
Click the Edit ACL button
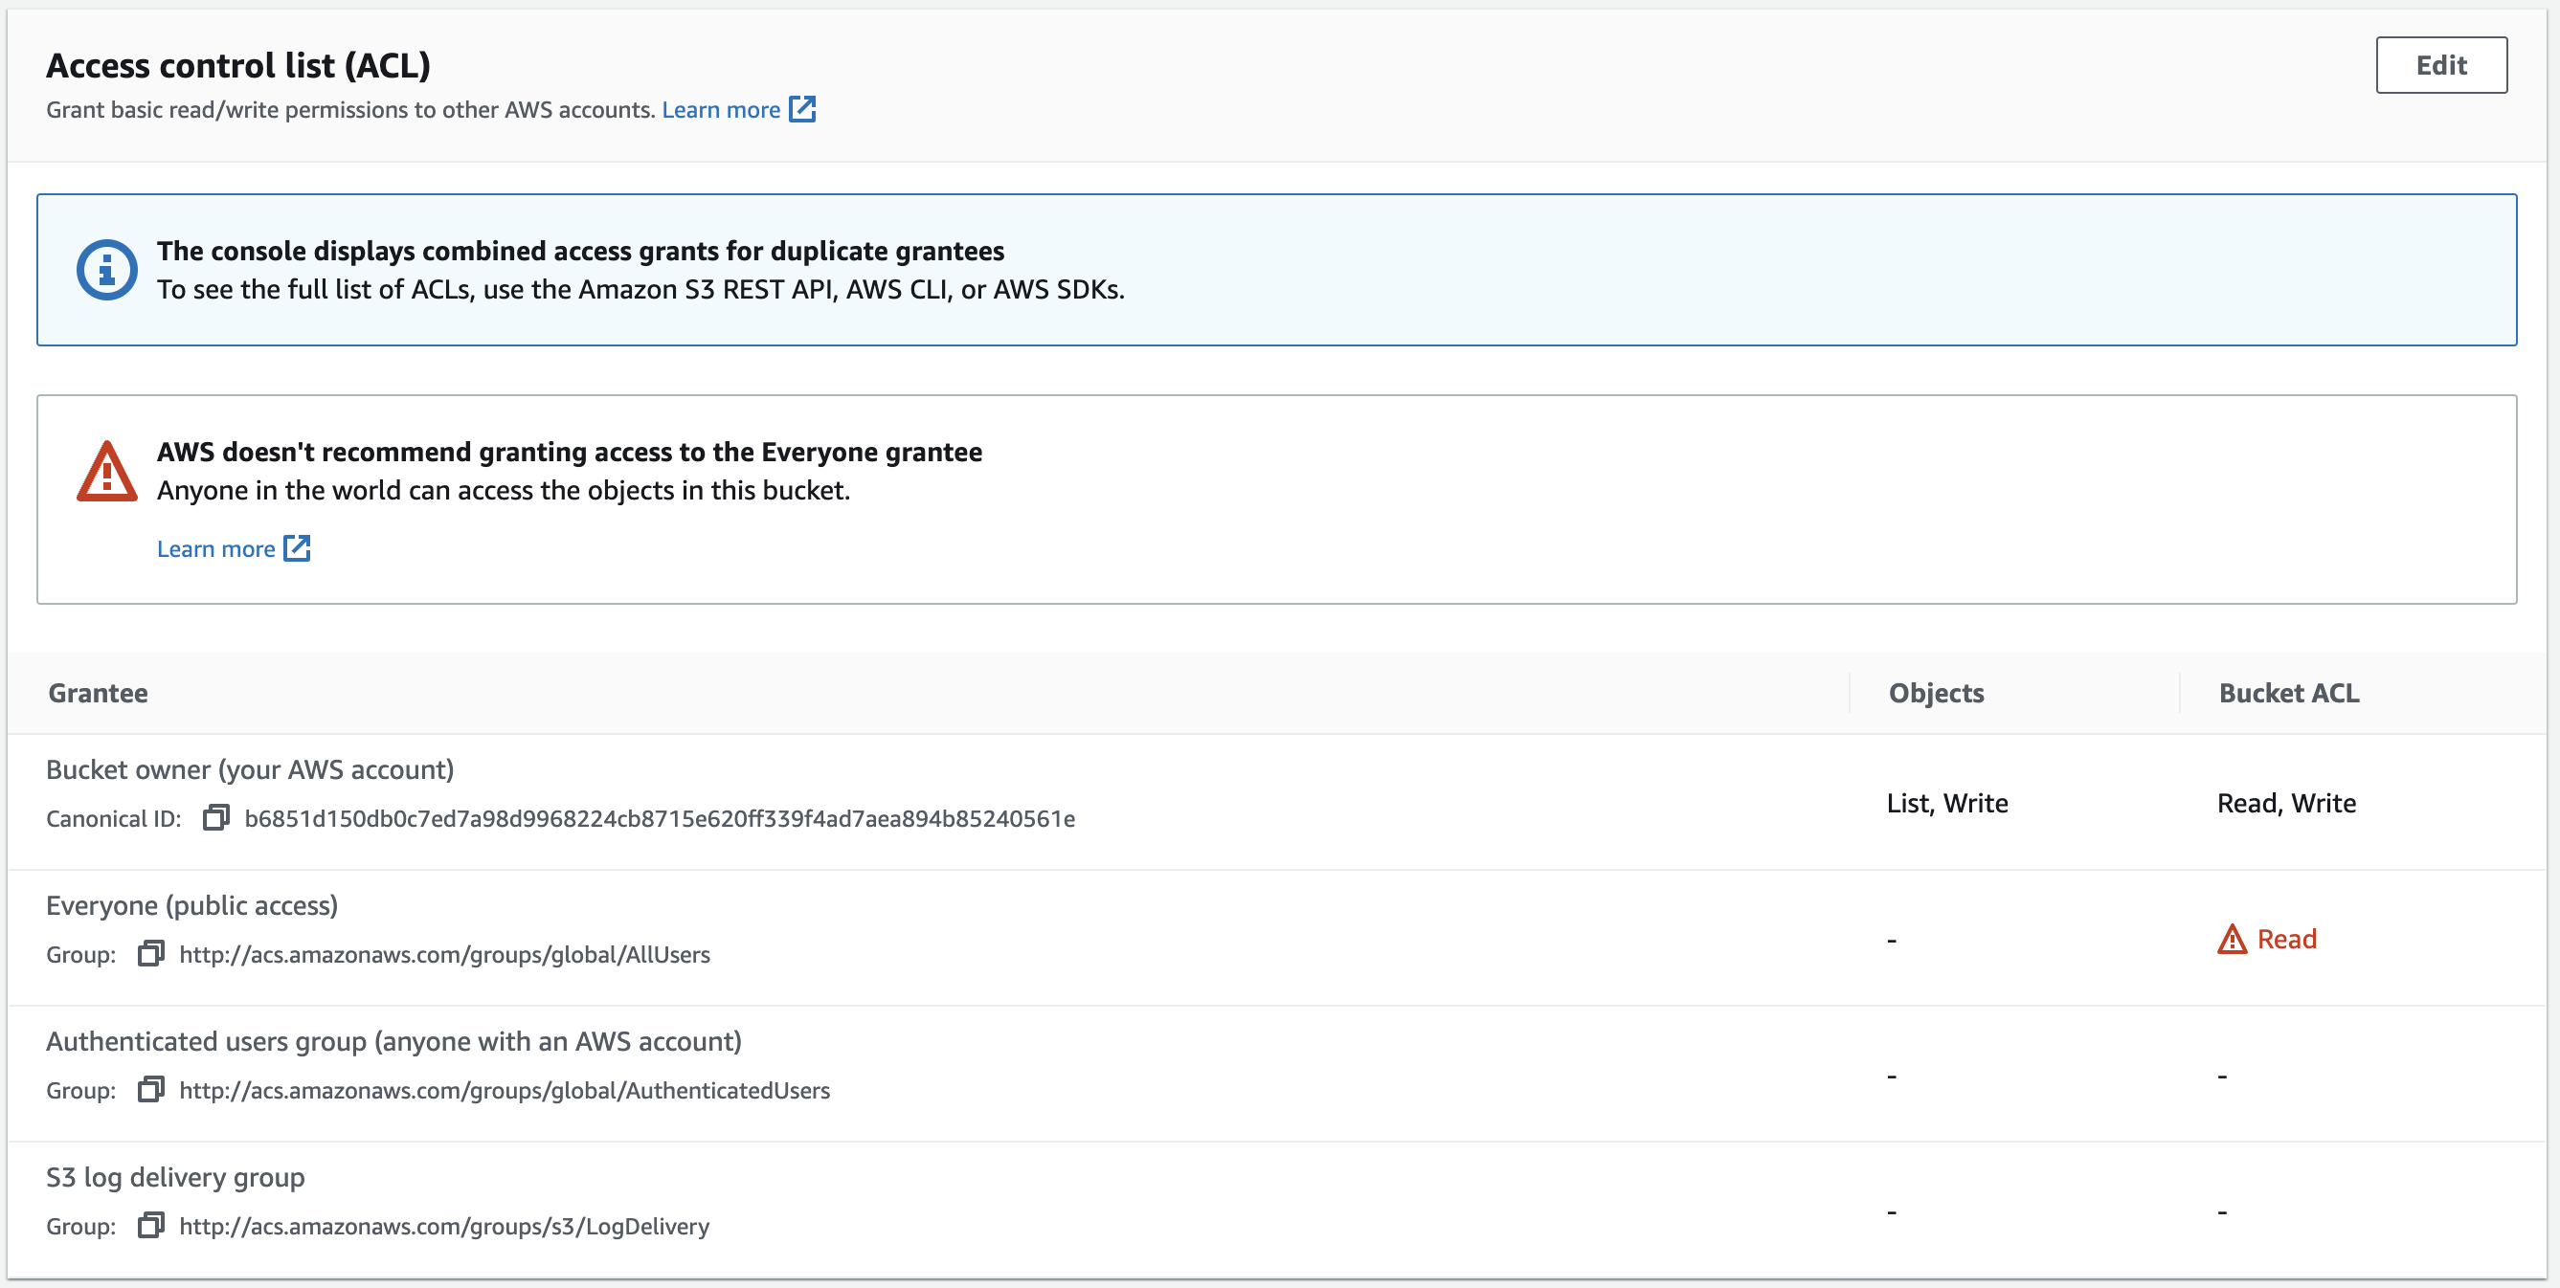coord(2439,65)
